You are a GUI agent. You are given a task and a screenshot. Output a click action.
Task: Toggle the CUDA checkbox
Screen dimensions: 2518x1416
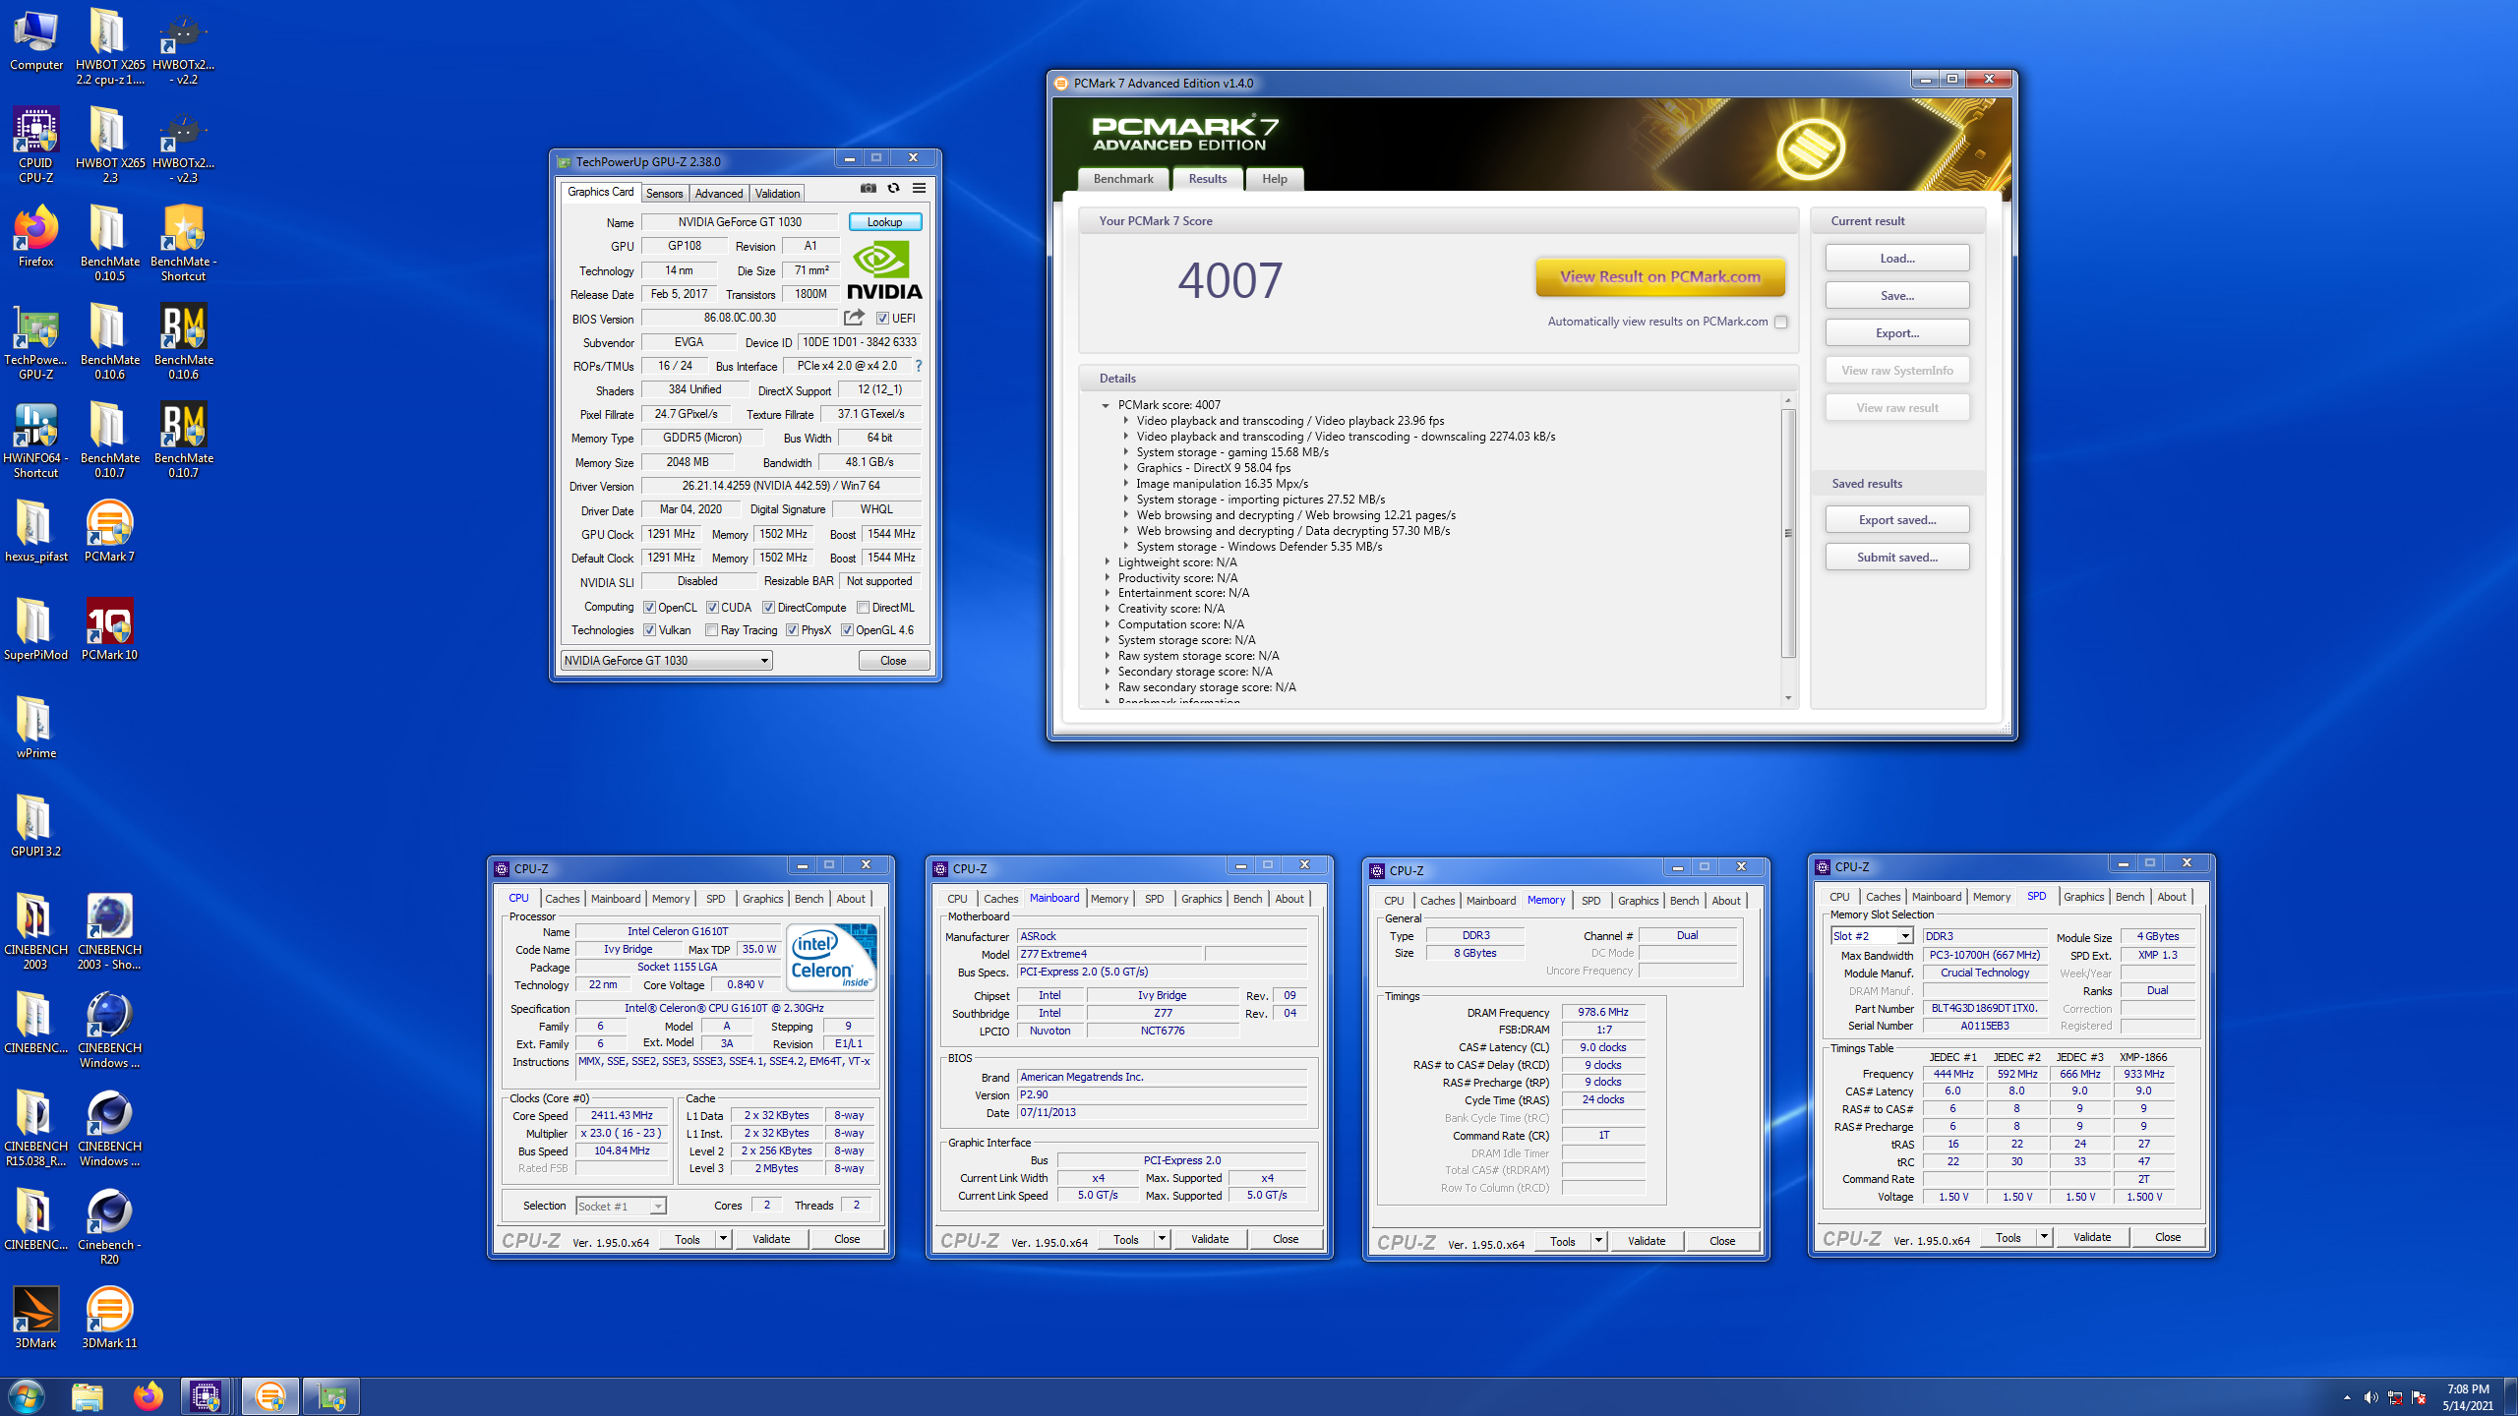[x=712, y=608]
